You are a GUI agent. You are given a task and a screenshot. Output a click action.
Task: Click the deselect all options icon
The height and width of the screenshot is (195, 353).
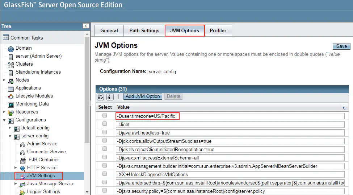[109, 97]
